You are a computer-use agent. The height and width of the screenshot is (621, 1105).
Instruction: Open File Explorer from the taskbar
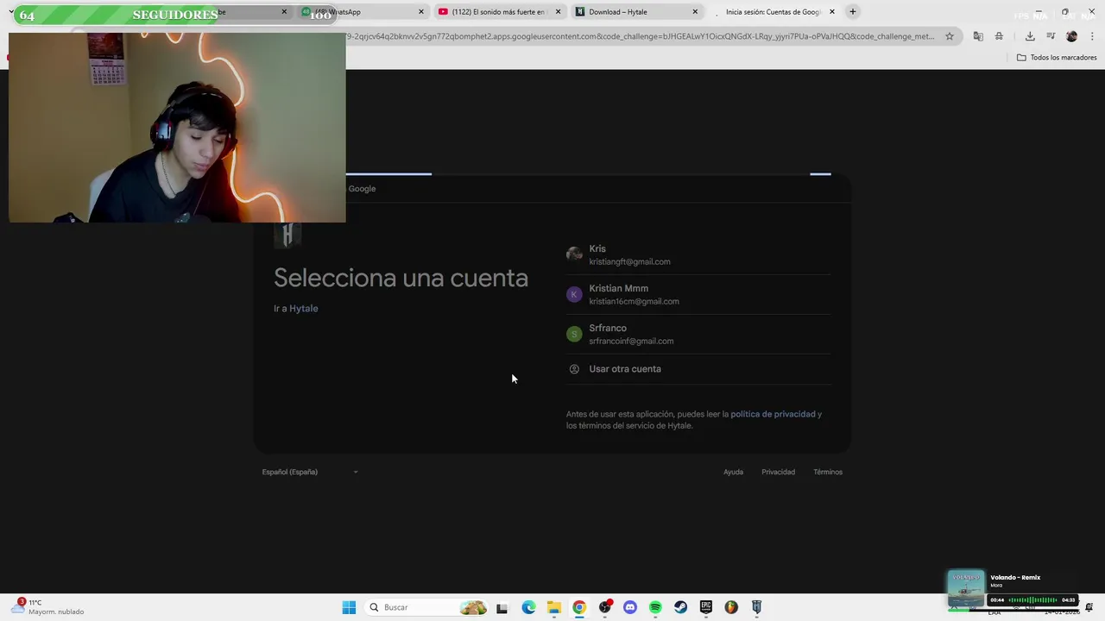(x=554, y=607)
